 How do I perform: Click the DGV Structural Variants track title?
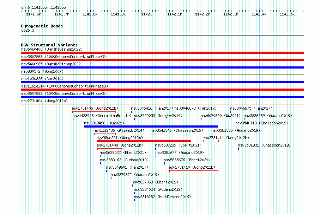coord(49,45)
